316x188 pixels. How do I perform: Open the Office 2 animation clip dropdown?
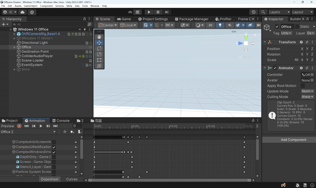pyautogui.click(x=28, y=132)
